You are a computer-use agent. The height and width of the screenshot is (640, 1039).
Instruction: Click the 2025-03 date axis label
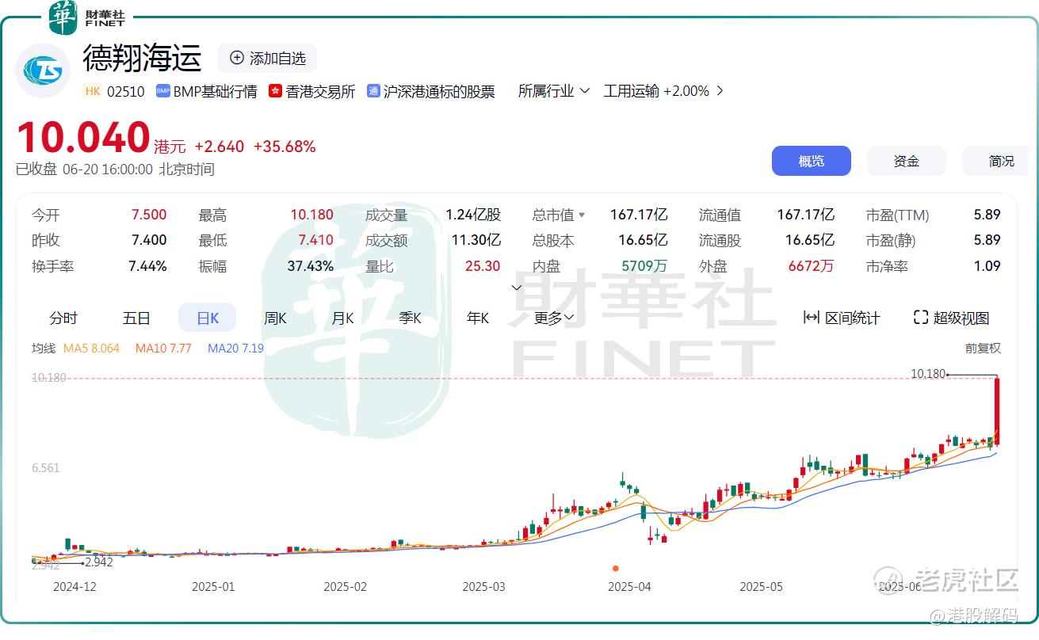[x=483, y=587]
